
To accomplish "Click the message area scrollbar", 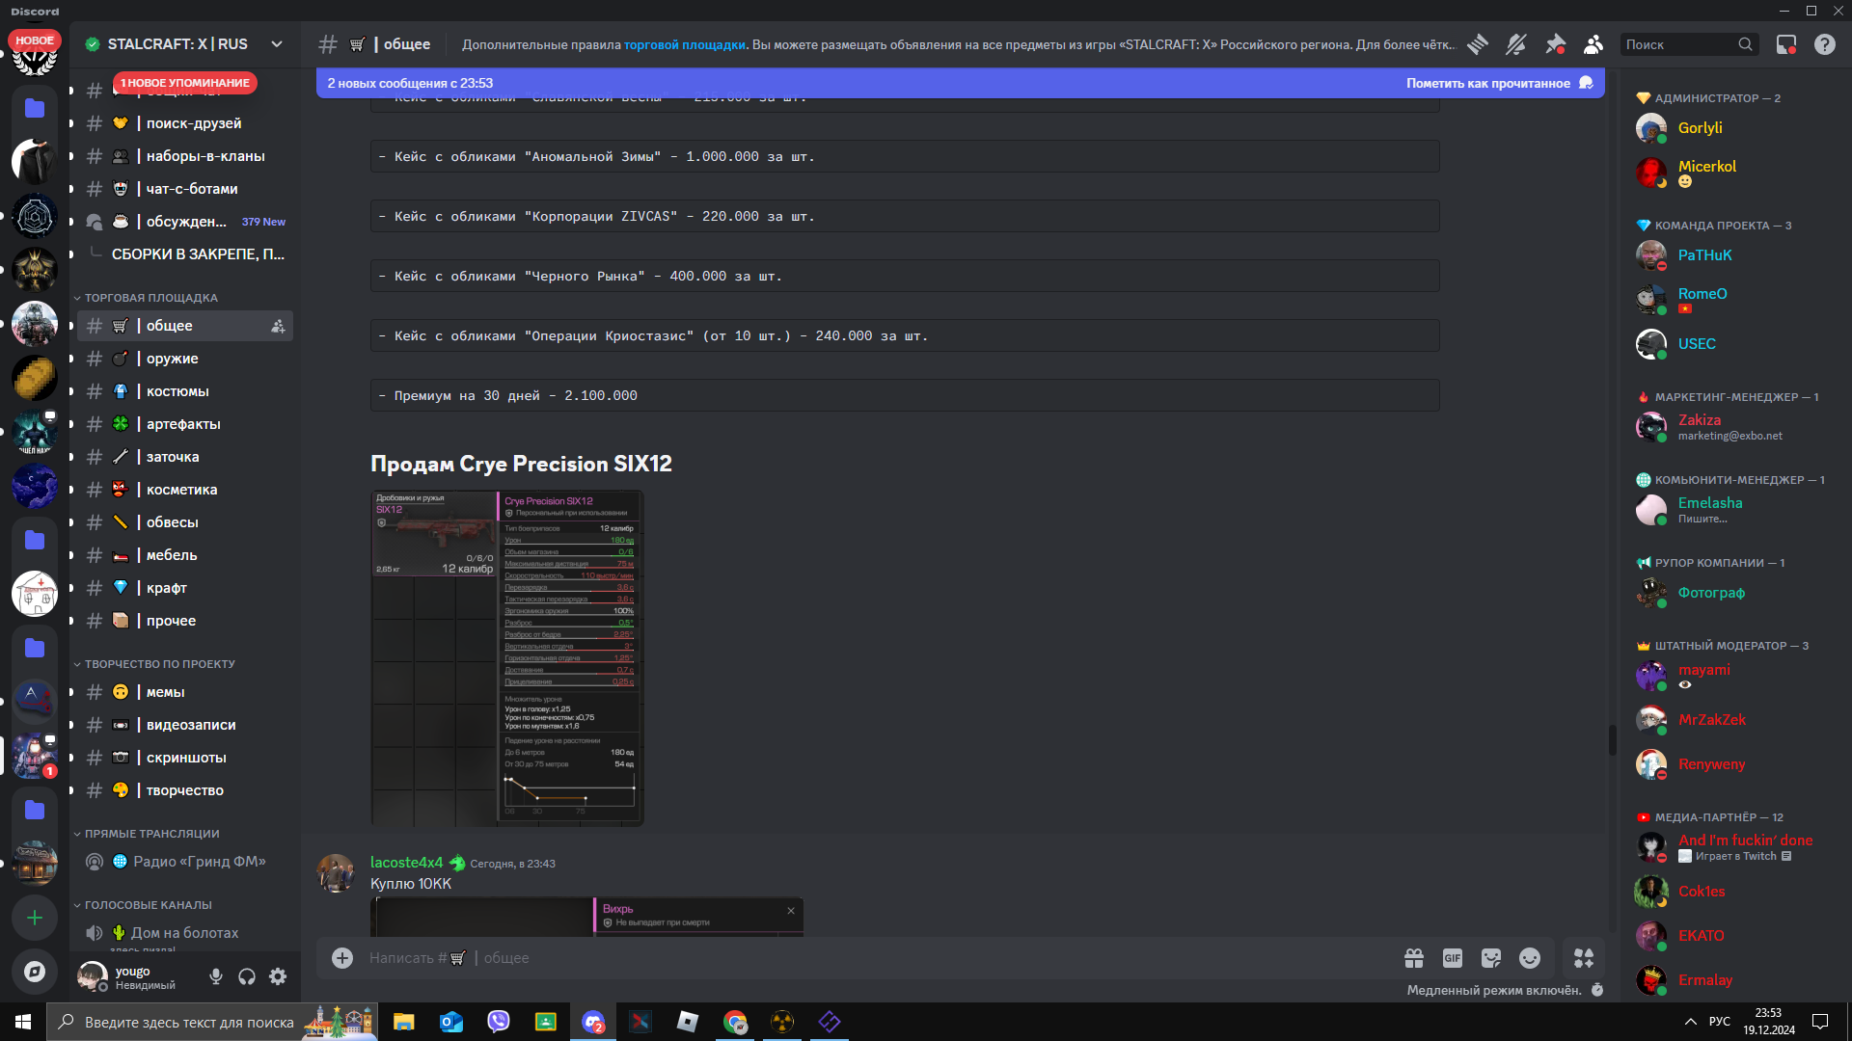I will click(1612, 740).
